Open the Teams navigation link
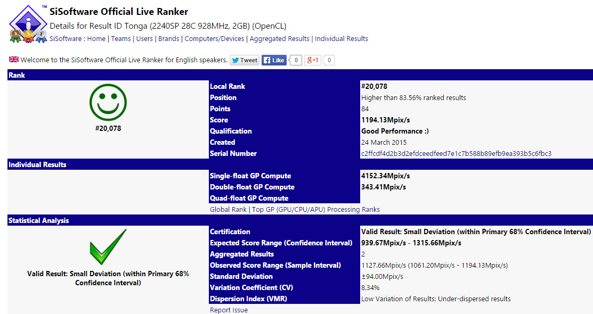Image resolution: width=593 pixels, height=314 pixels. coord(120,38)
